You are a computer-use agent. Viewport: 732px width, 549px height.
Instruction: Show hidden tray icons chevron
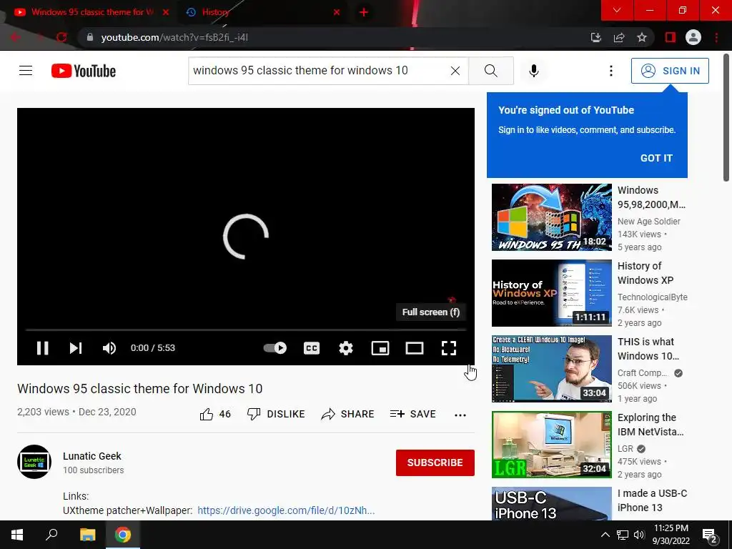tap(605, 535)
